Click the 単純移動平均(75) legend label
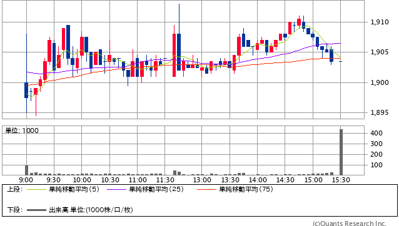Image resolution: width=399 pixels, height=226 pixels. click(246, 189)
